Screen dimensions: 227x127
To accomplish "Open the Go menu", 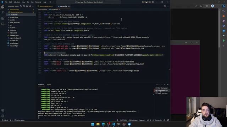I will click(x=28, y=2).
